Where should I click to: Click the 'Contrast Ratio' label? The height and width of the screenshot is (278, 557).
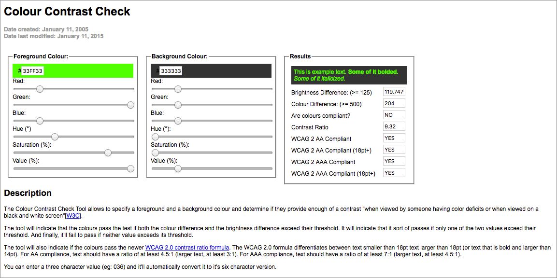tap(310, 127)
